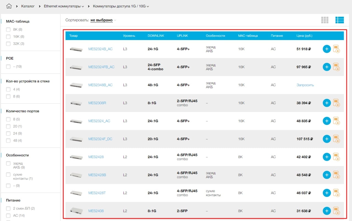
Task: Expand Коммутаторы доступа 1G / 10G breadcrumb
Action: click(x=121, y=6)
